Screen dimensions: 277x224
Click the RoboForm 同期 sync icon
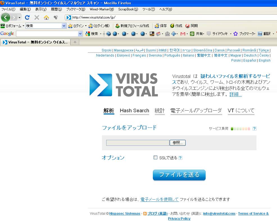point(187,26)
